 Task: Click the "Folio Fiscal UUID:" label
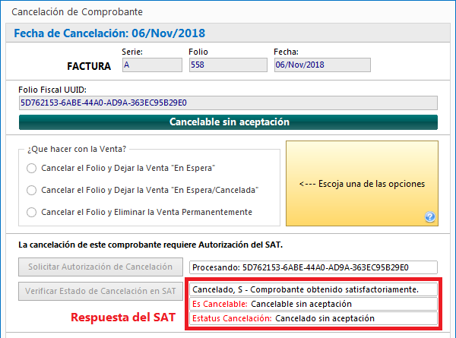pos(52,90)
